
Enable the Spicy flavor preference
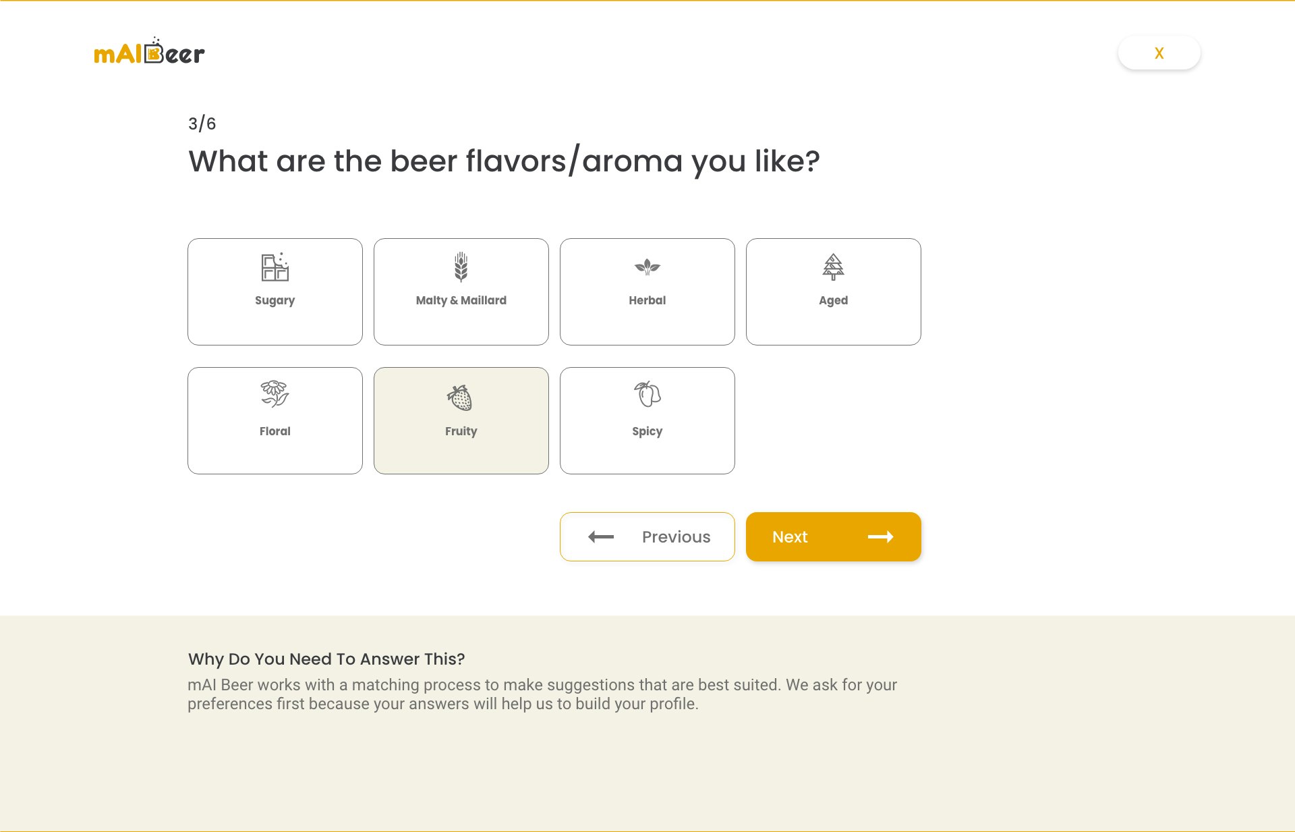tap(647, 420)
